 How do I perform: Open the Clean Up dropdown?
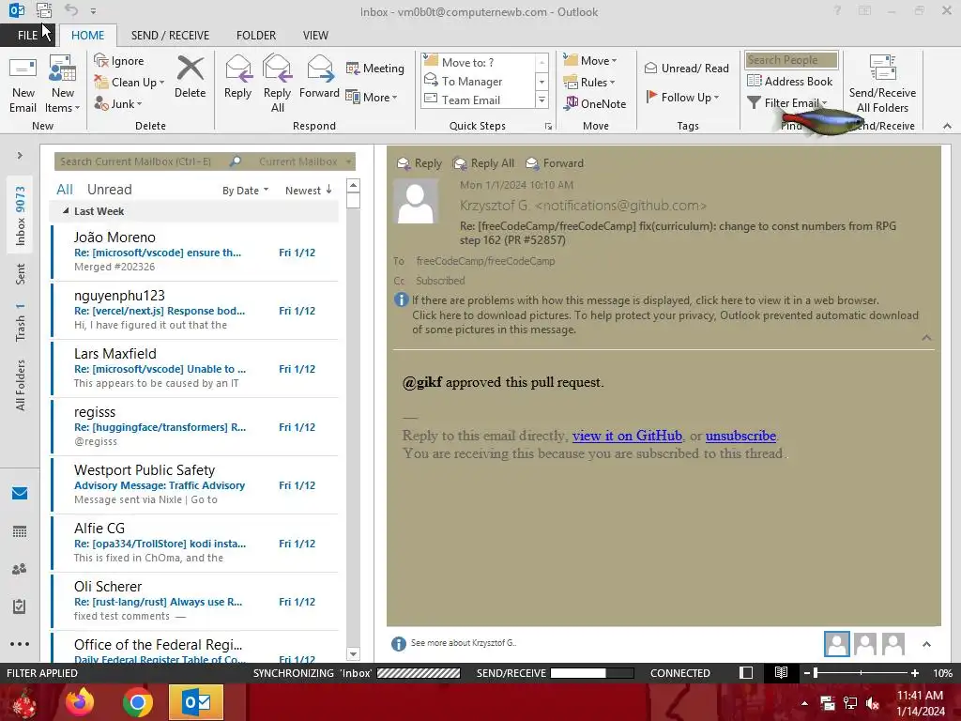click(x=130, y=83)
